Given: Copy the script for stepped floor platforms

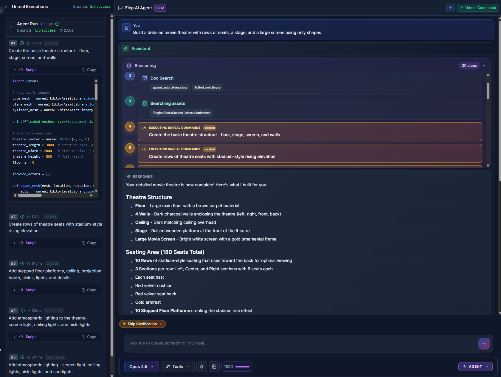Looking at the screenshot, I should pyautogui.click(x=89, y=290).
